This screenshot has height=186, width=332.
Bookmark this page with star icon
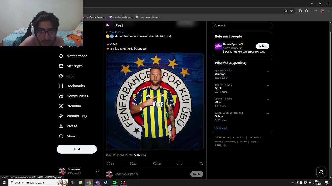pyautogui.click(x=292, y=11)
